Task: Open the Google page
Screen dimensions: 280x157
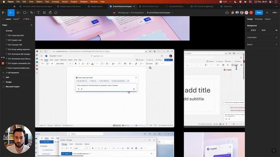Action: tap(9, 82)
